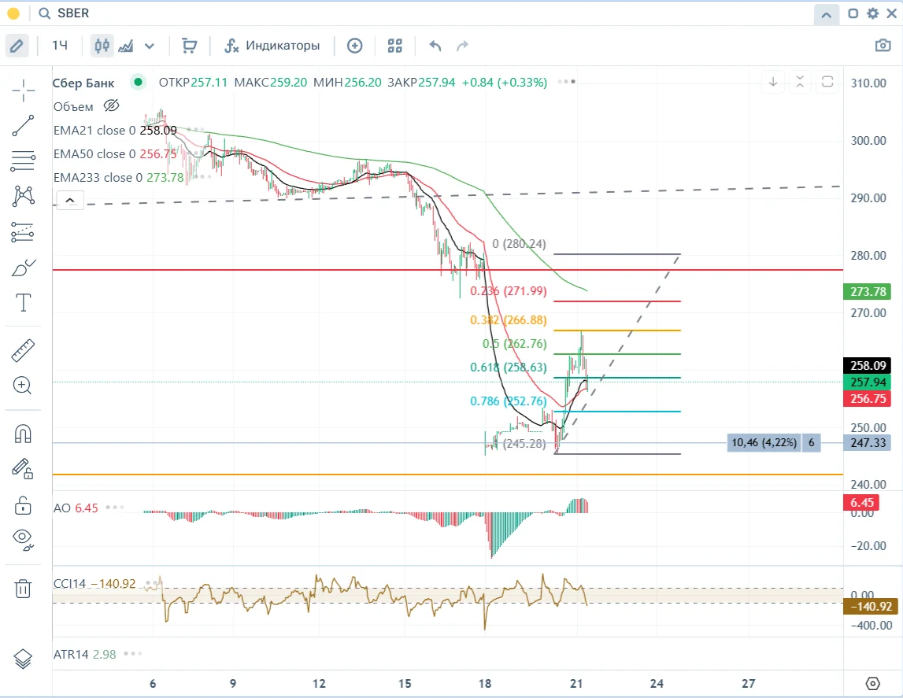Collapse the indicator legend chevron
The image size is (903, 698).
pyautogui.click(x=70, y=200)
